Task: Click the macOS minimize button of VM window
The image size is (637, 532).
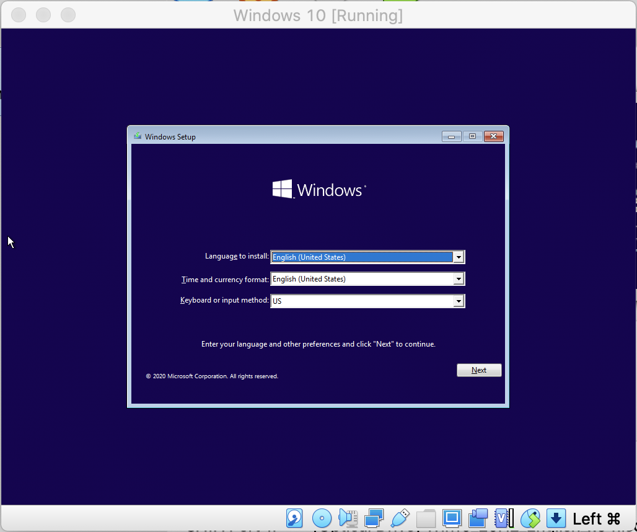Action: pos(43,15)
